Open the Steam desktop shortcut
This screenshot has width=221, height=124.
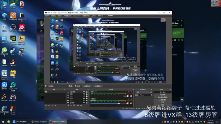(13, 51)
